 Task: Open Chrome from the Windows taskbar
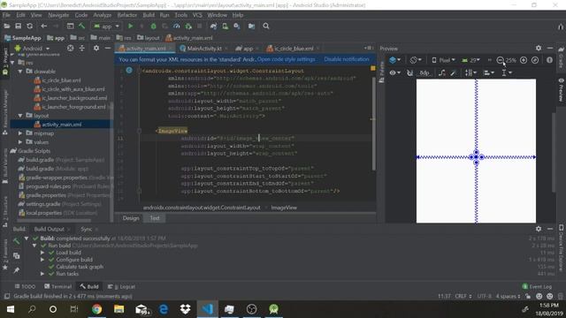(96, 309)
